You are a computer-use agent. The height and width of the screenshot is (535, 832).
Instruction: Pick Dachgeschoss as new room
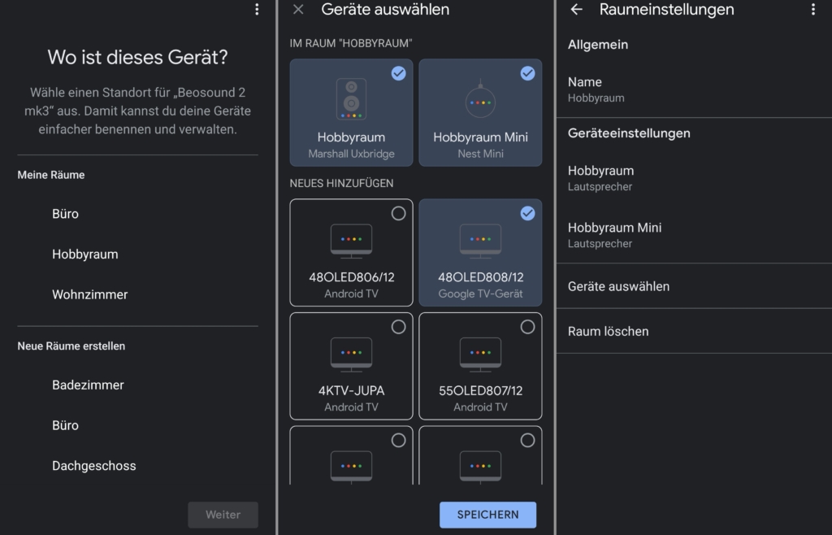pyautogui.click(x=93, y=466)
